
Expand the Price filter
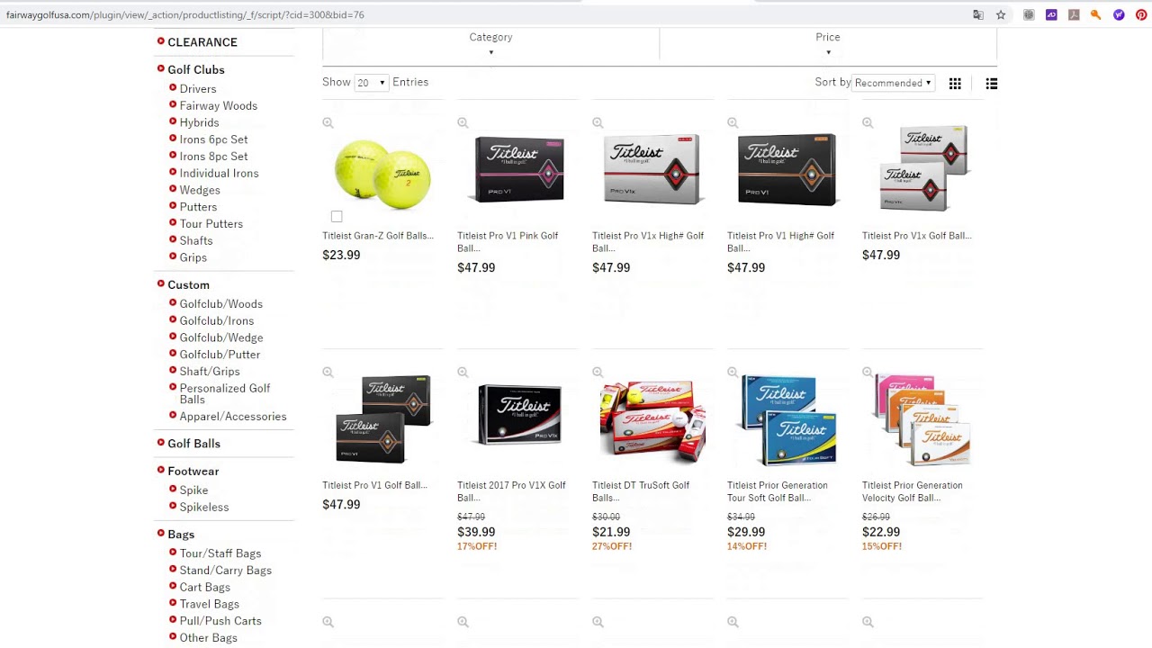click(x=828, y=42)
